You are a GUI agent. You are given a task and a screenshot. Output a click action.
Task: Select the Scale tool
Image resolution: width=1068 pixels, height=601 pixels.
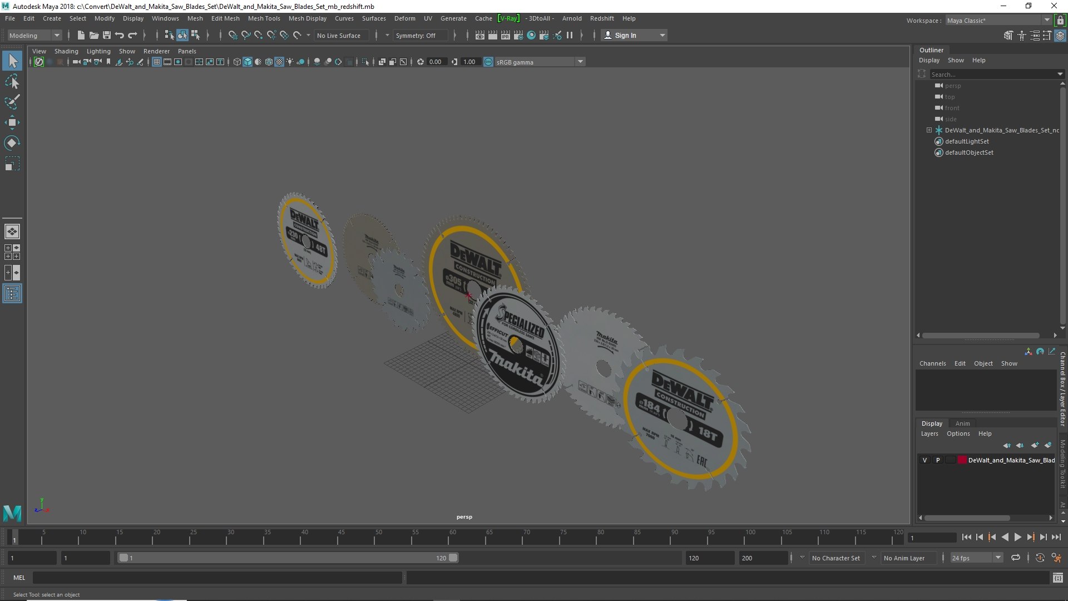tap(12, 164)
